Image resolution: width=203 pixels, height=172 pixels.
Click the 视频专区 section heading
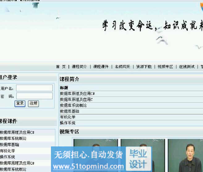tap(69, 132)
